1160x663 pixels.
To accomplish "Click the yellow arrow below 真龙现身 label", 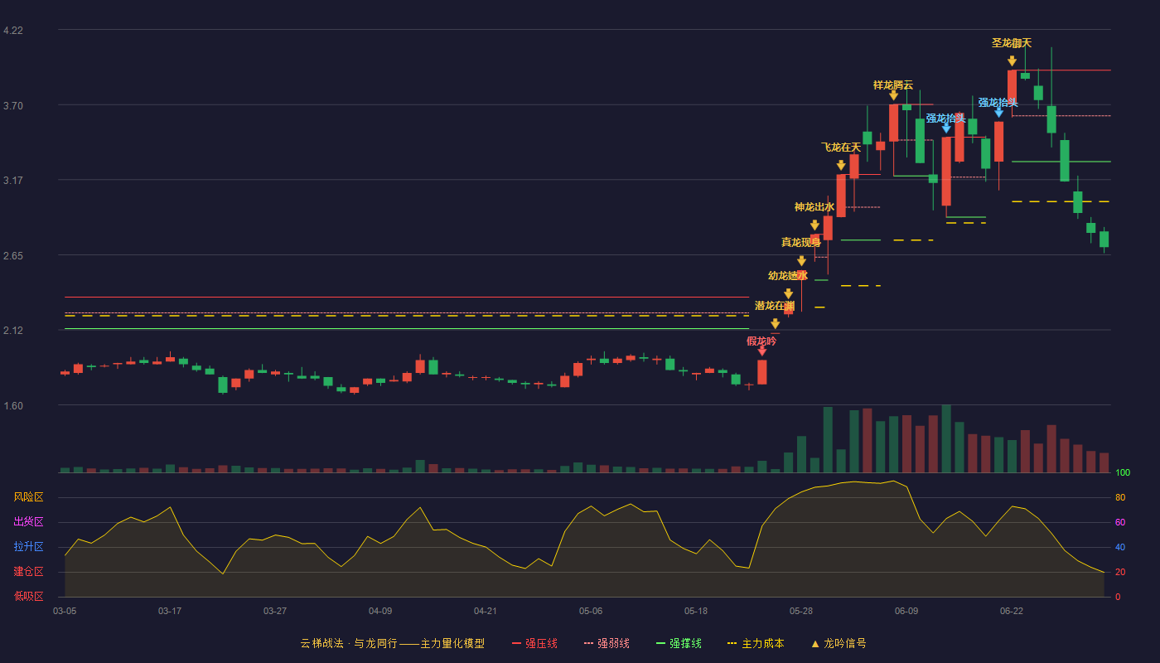I will coord(801,261).
